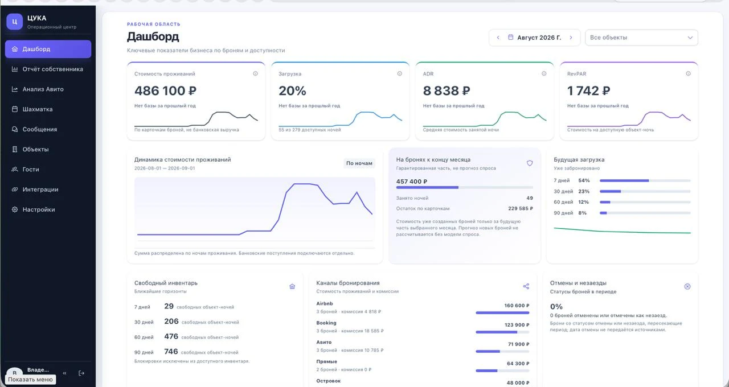Click the gear icon beside Настройки
This screenshot has width=729, height=387.
pyautogui.click(x=15, y=209)
